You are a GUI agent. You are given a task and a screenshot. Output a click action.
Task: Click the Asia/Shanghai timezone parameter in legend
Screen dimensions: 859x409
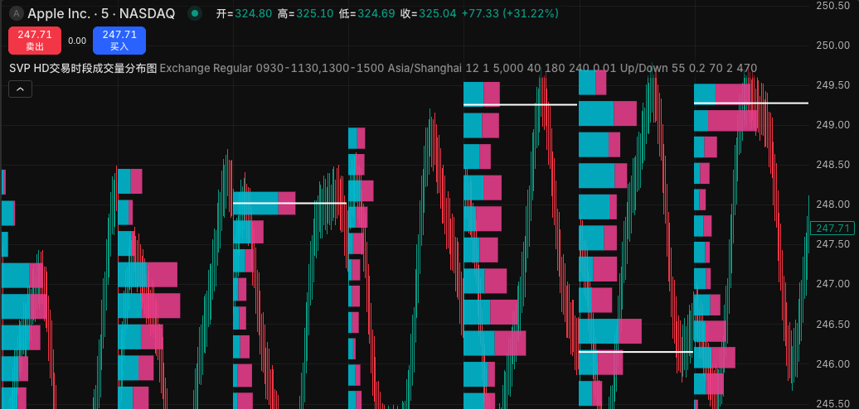[425, 69]
